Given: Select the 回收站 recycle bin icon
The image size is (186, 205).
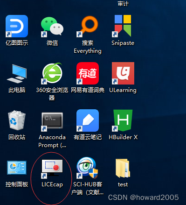Looking at the screenshot, I should point(17,120).
